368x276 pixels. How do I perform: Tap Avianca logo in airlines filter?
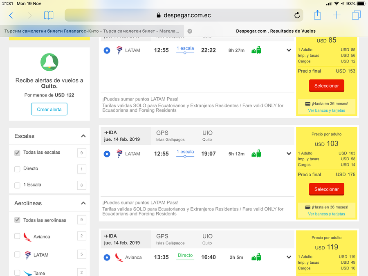27,237
